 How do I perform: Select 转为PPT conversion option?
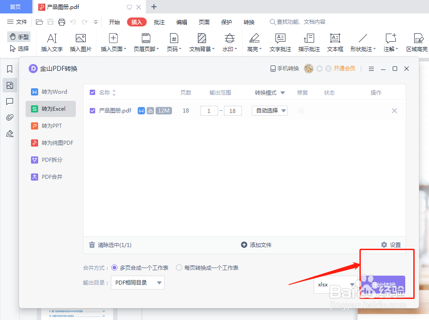51,125
